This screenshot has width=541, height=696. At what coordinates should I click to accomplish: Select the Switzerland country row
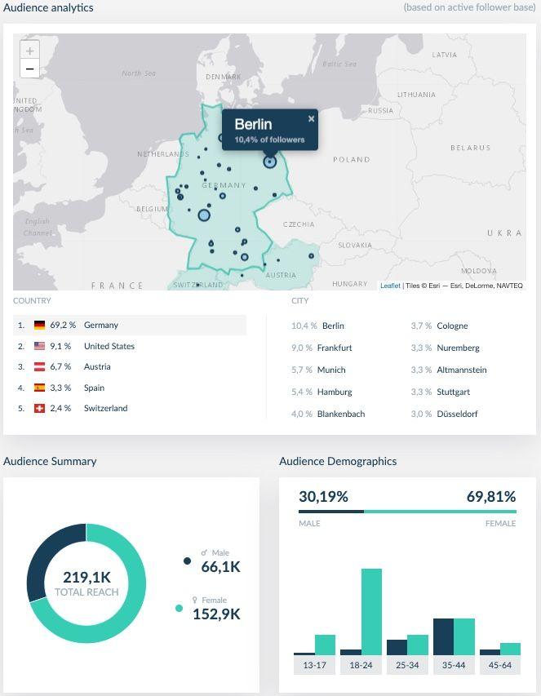(130, 408)
